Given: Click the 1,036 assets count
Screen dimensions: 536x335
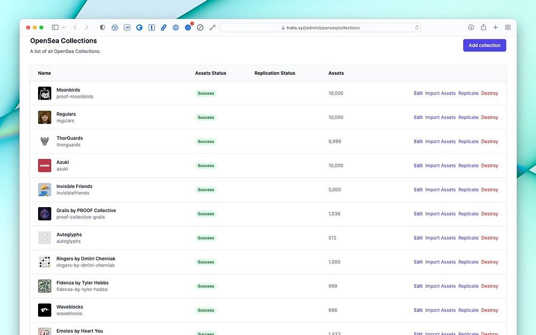Looking at the screenshot, I should [334, 214].
